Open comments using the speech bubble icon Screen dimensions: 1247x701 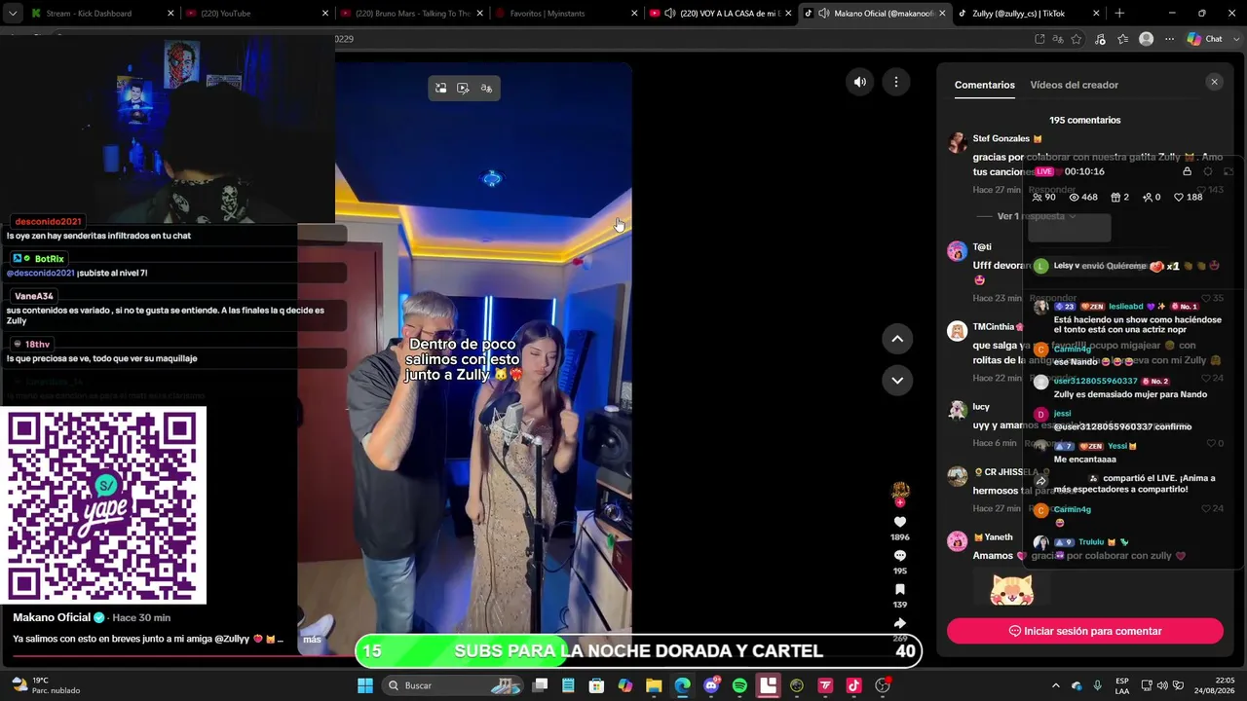[x=900, y=556]
